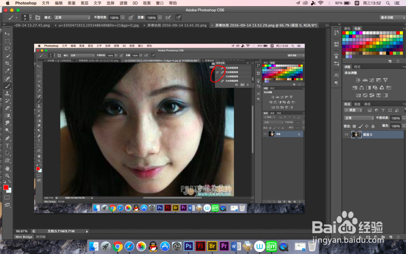Switch to the 颜色 tab
The height and width of the screenshot is (254, 406).
[347, 28]
